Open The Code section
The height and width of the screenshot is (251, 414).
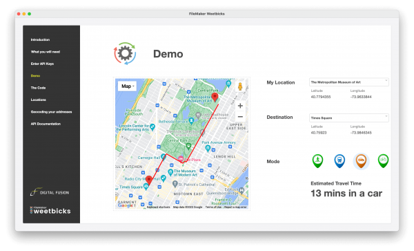38,88
